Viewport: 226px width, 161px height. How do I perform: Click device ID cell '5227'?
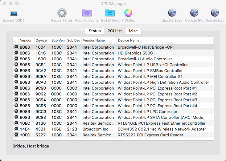41,135
